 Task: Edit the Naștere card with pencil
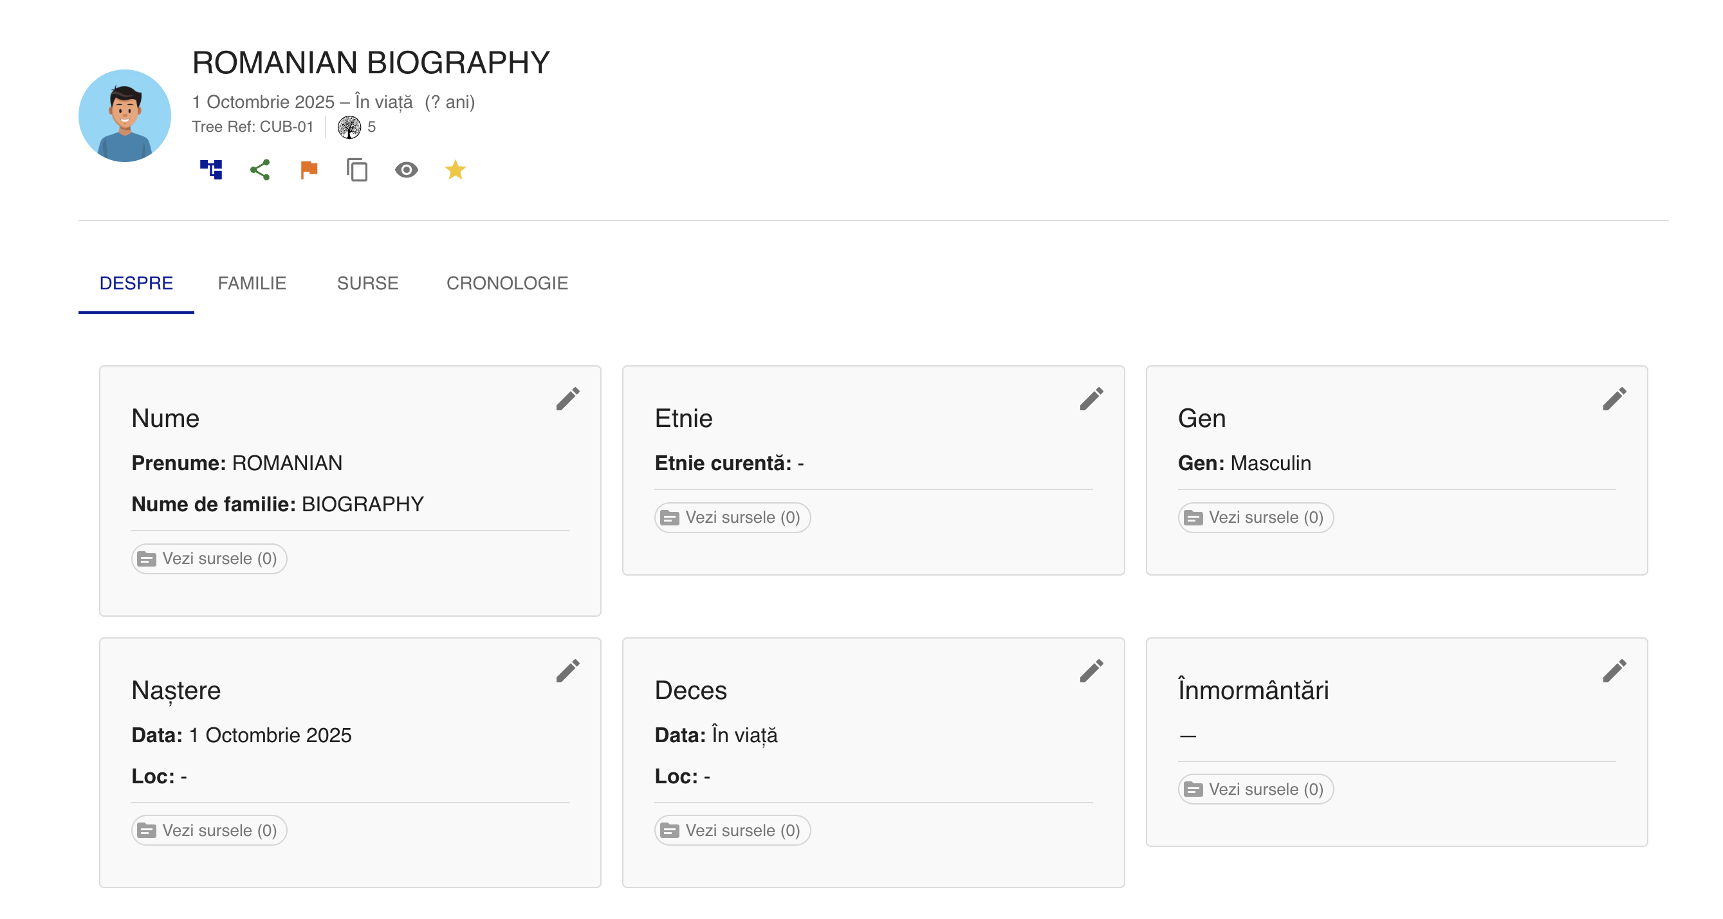click(567, 671)
